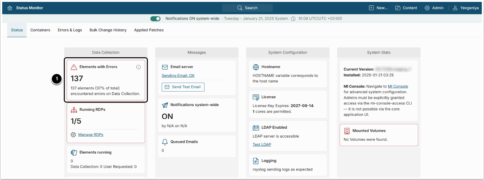Click the Data Collection column header

tap(106, 53)
